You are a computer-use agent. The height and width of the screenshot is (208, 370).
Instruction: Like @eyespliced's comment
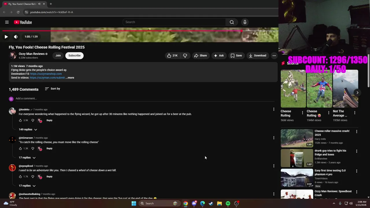[x=20, y=177]
